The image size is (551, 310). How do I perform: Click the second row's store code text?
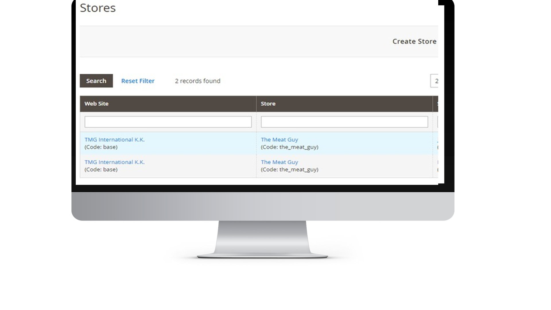click(x=289, y=169)
